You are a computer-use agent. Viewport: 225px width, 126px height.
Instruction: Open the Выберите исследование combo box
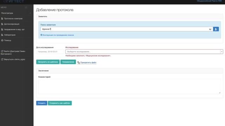(x=144, y=51)
